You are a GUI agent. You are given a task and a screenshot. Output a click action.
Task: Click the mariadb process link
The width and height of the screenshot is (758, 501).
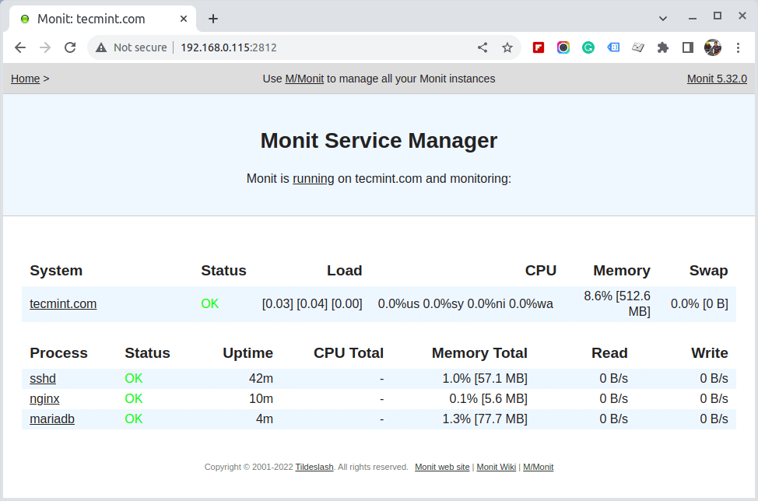click(51, 419)
